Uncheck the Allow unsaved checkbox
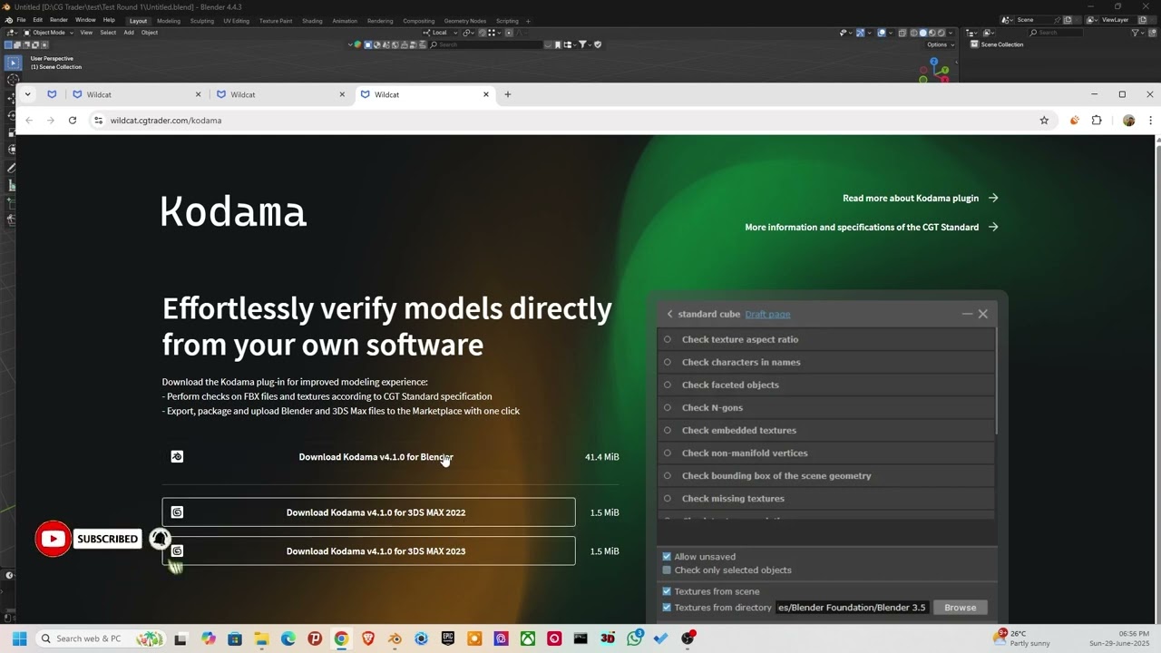Image resolution: width=1161 pixels, height=653 pixels. pos(667,557)
